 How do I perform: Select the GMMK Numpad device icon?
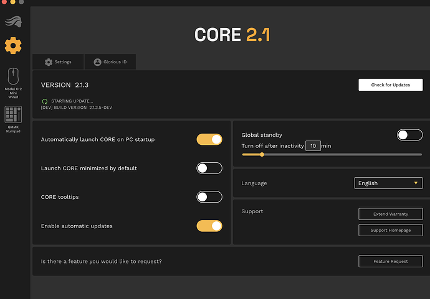(x=13, y=114)
